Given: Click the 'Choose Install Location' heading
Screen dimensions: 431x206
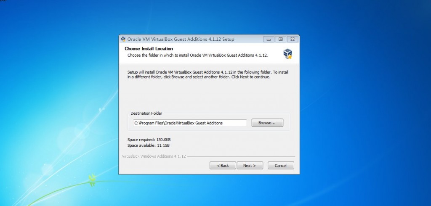Looking at the screenshot, I should tap(149, 49).
